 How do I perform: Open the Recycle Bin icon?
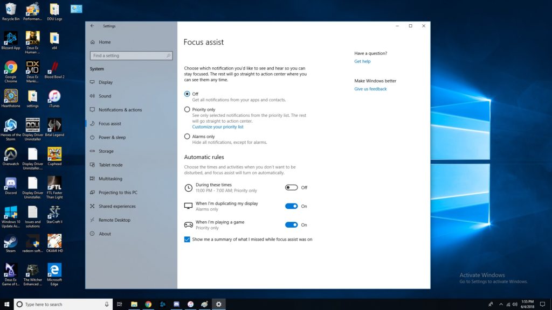[x=11, y=9]
